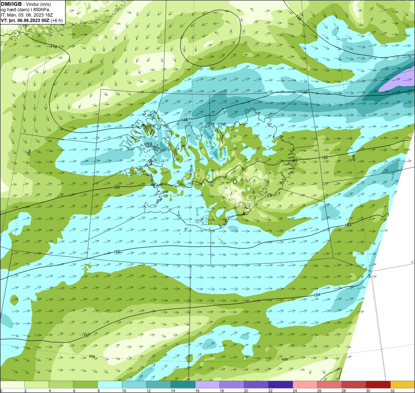Click the 'og hæð (dam) í 850hPa.' line
The height and width of the screenshot is (393, 415).
pyautogui.click(x=25, y=10)
